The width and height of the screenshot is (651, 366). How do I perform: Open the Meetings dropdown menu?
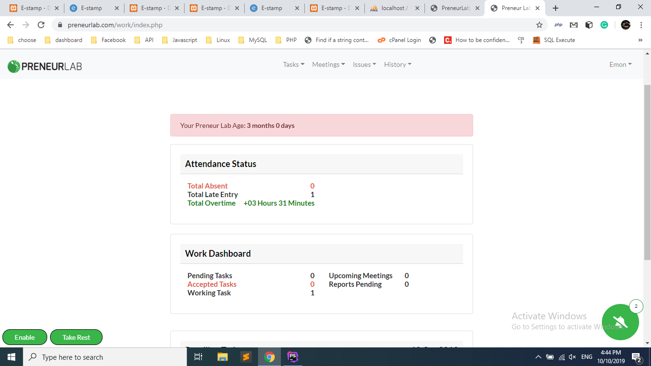pos(329,64)
